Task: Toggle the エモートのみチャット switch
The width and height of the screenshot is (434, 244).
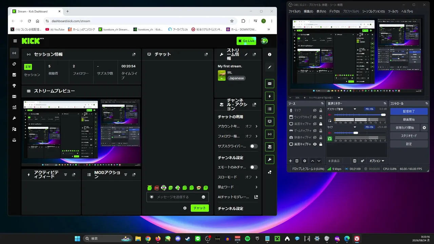Action: point(254,167)
